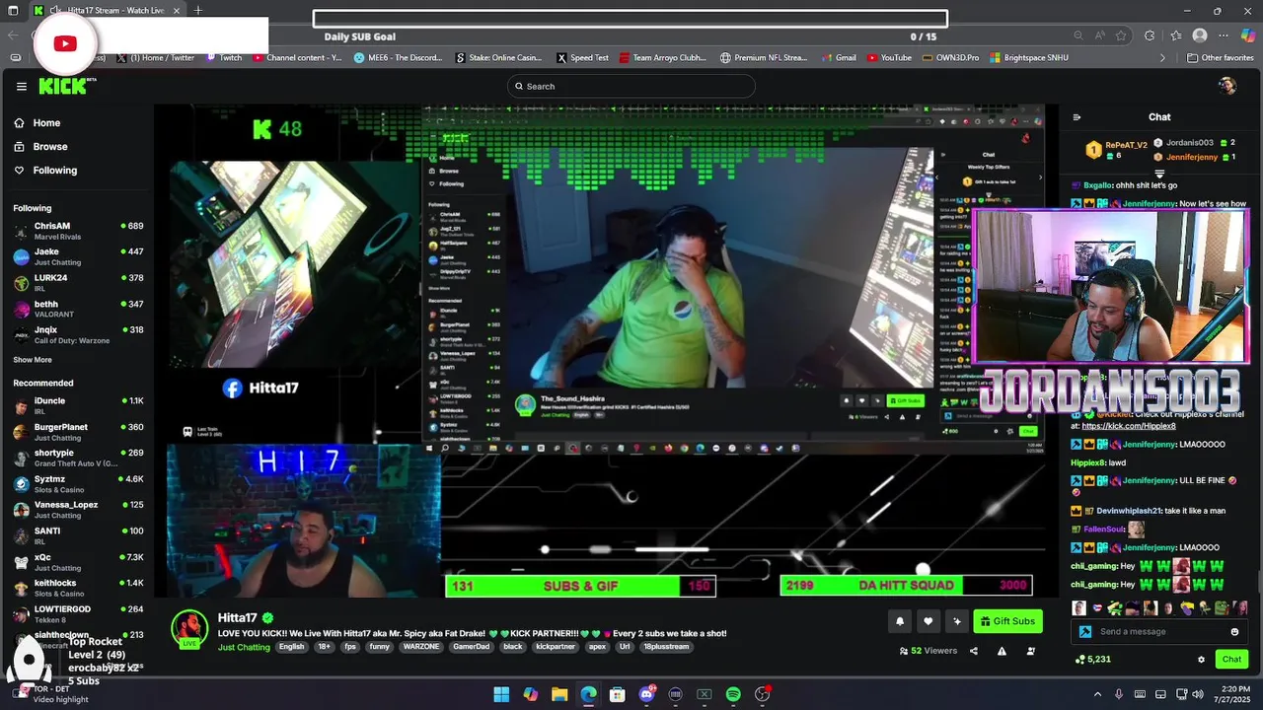Open the Kick hamburger menu
Viewport: 1263px width, 710px height.
(x=21, y=86)
